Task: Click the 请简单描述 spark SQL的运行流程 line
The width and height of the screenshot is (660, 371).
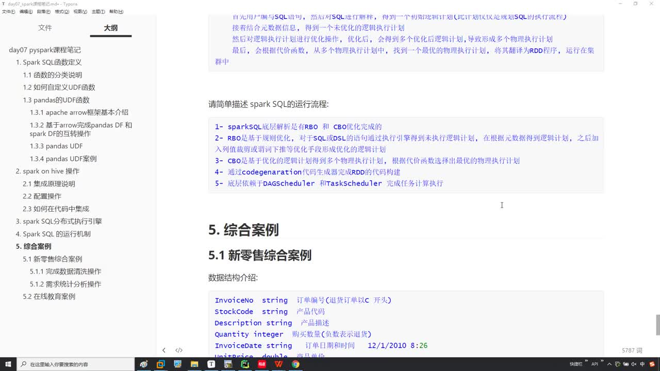Action: point(269,104)
